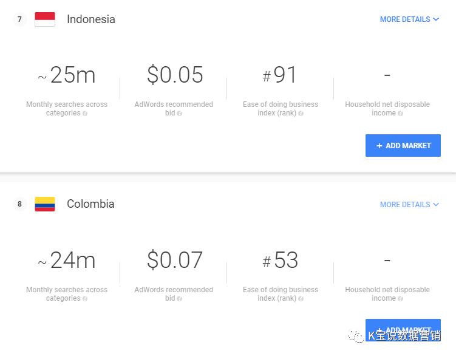Click info icon beside Colombia household income
This screenshot has height=356, width=456.
[400, 299]
